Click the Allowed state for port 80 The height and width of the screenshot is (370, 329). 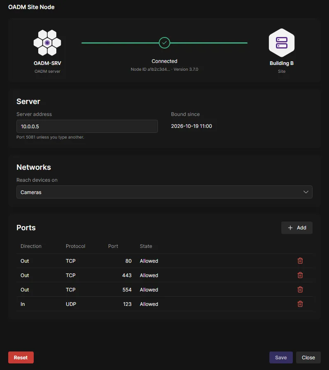click(x=149, y=261)
